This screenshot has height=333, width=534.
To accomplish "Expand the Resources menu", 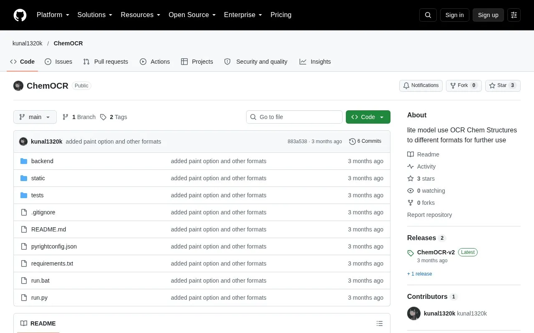I will click(x=141, y=15).
